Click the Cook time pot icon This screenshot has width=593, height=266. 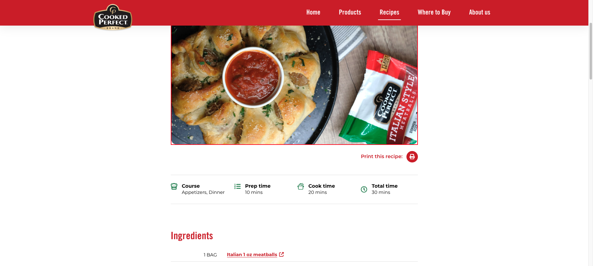[x=301, y=186]
